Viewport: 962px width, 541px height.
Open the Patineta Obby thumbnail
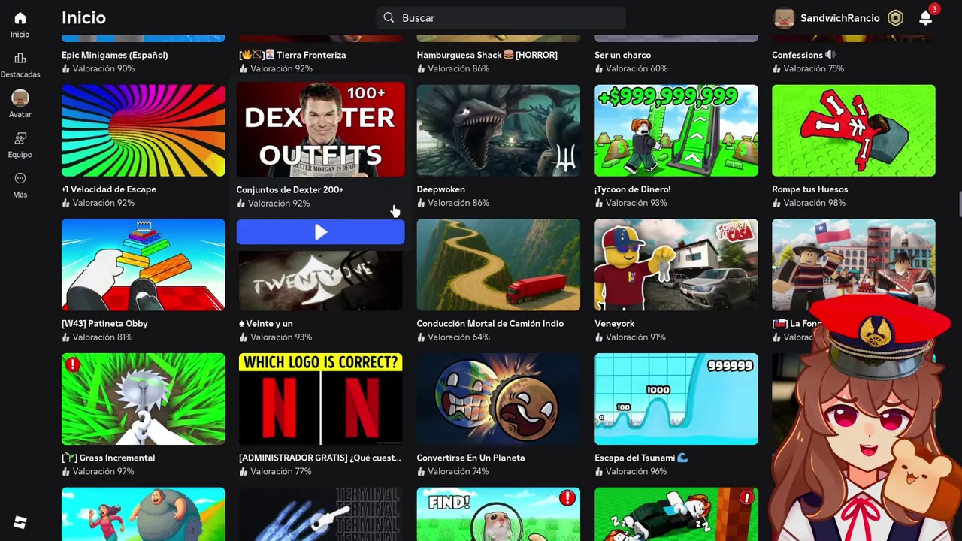point(143,264)
